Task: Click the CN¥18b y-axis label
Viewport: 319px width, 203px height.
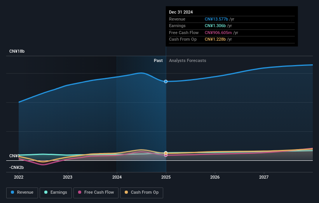Action: click(x=17, y=51)
